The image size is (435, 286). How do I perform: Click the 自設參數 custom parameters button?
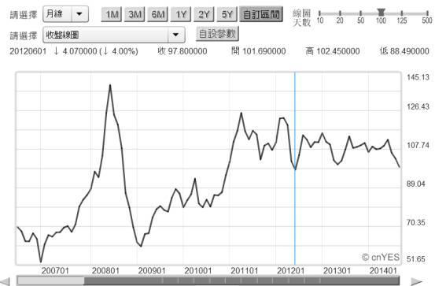click(217, 34)
